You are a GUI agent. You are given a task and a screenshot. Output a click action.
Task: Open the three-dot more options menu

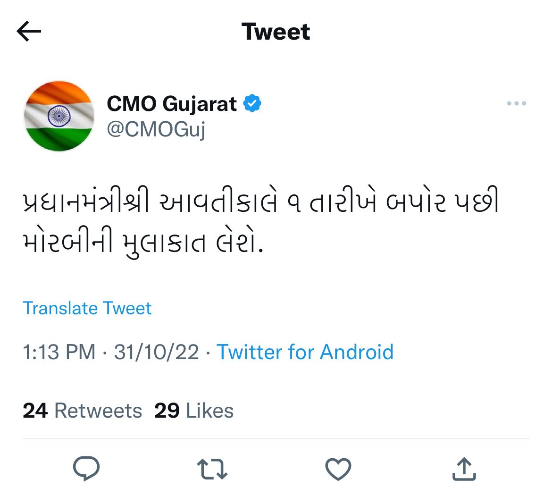pos(516,103)
